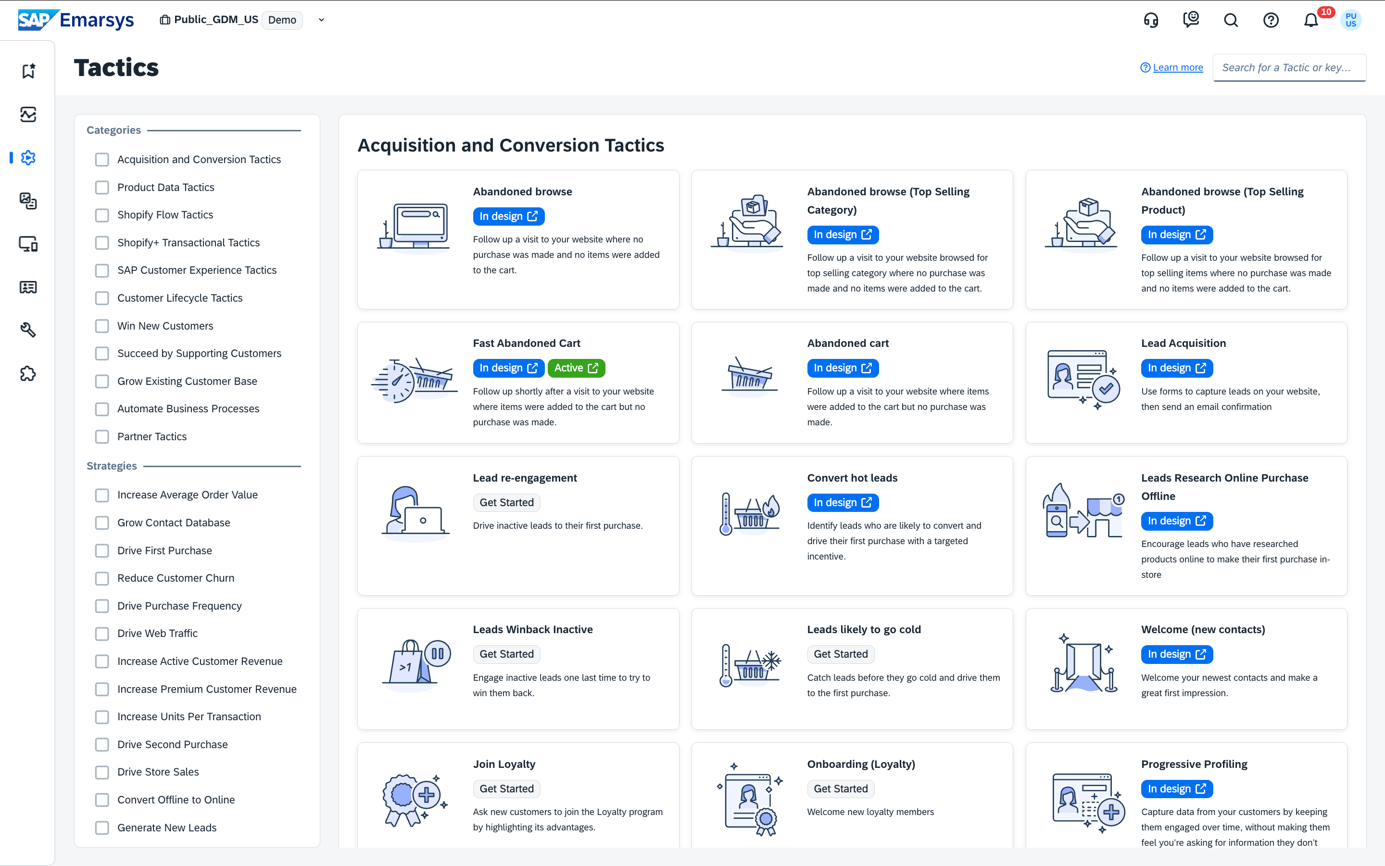Click the feedback chat icon
This screenshot has height=866, width=1385.
coord(1190,20)
